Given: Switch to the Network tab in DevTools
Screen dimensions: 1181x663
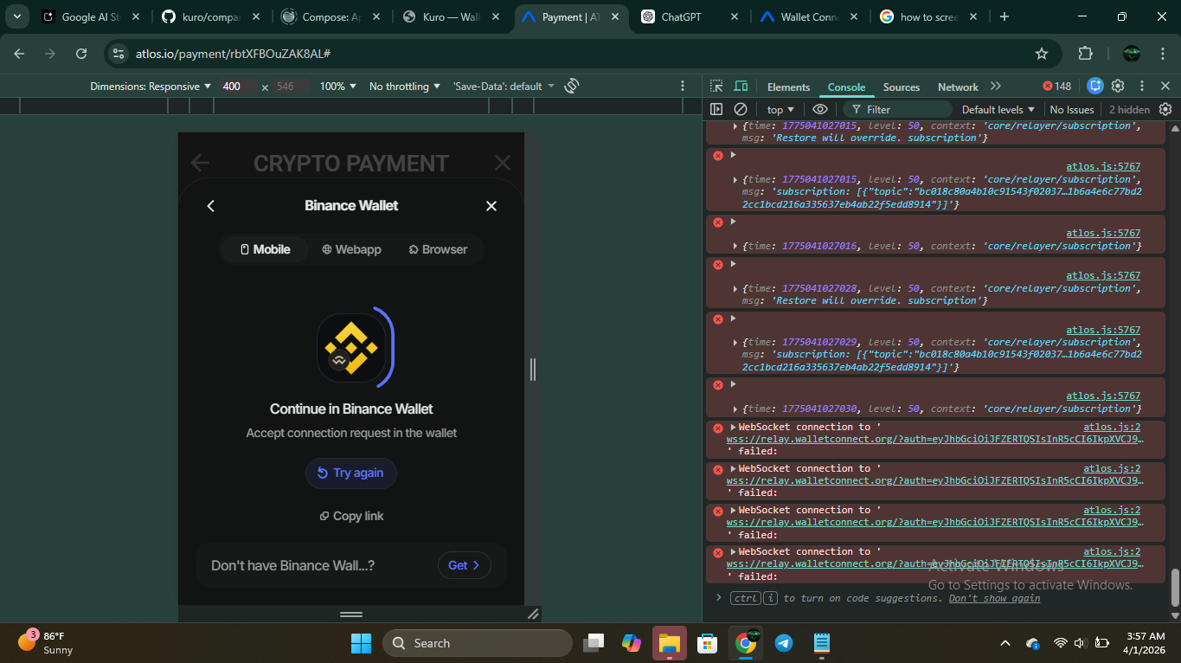Looking at the screenshot, I should click(958, 87).
